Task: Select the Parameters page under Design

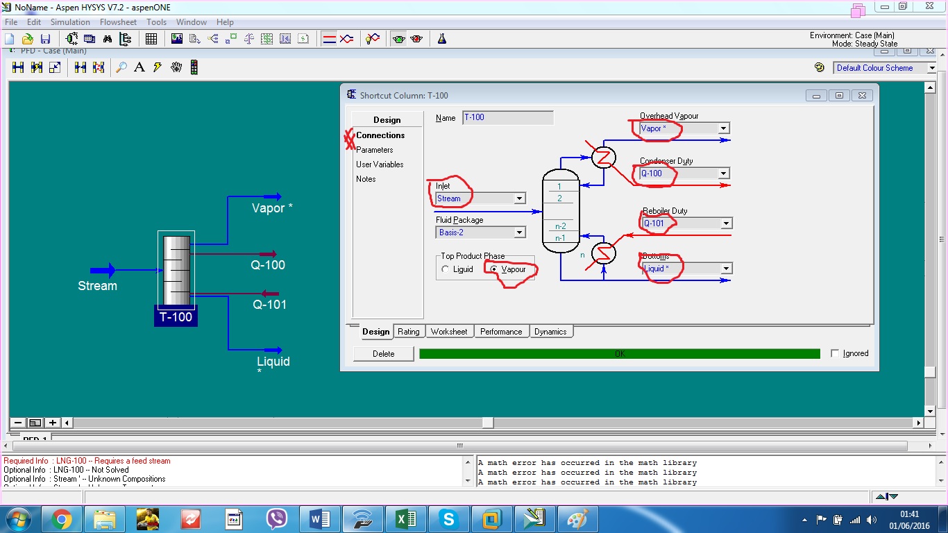Action: click(x=375, y=150)
